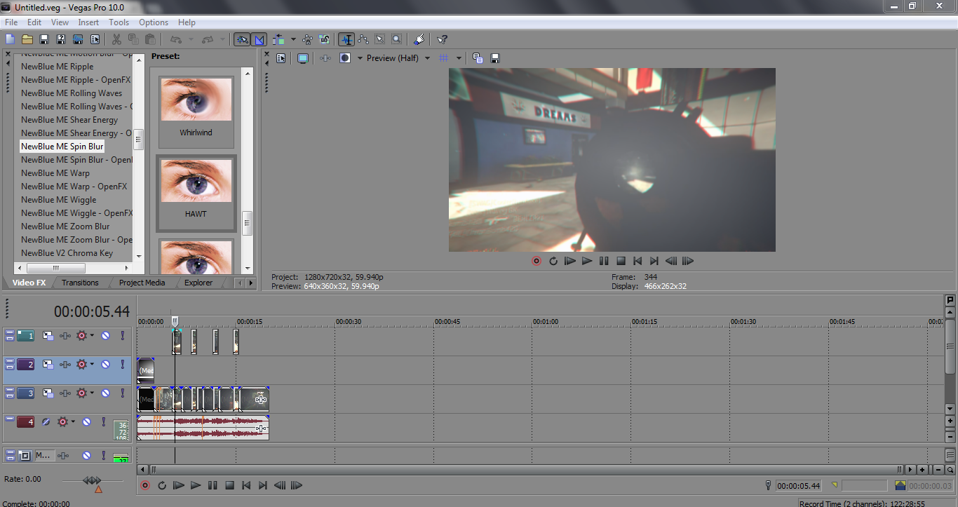The height and width of the screenshot is (507, 958).
Task: Mute audio track 4
Action: pos(86,422)
